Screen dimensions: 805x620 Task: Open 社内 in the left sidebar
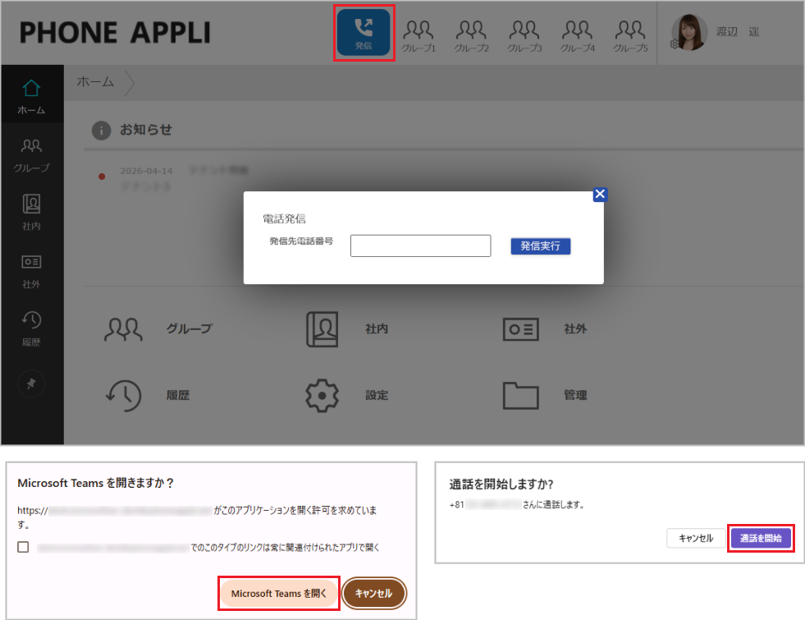point(31,212)
